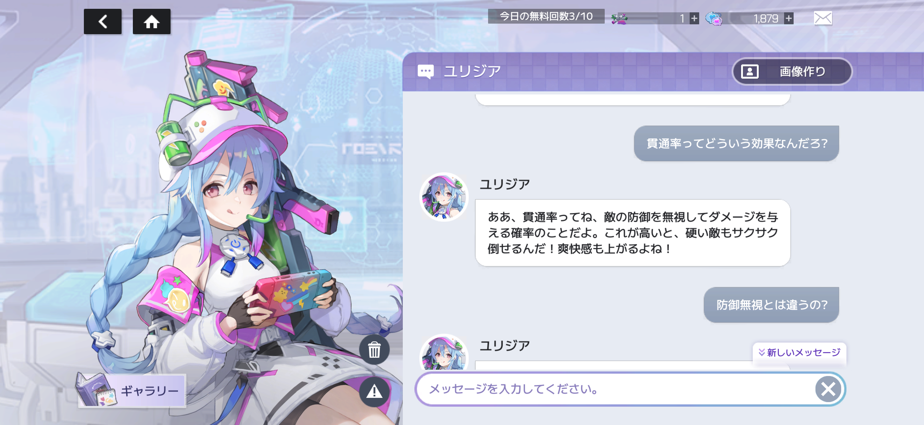Open the home screen via house icon

pos(152,21)
